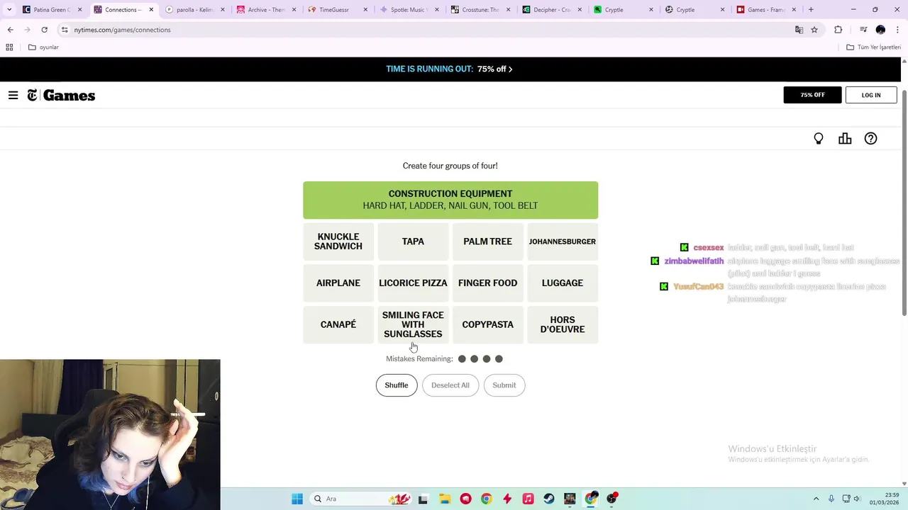
Task: Open File Explorer from the taskbar
Action: tap(444, 499)
